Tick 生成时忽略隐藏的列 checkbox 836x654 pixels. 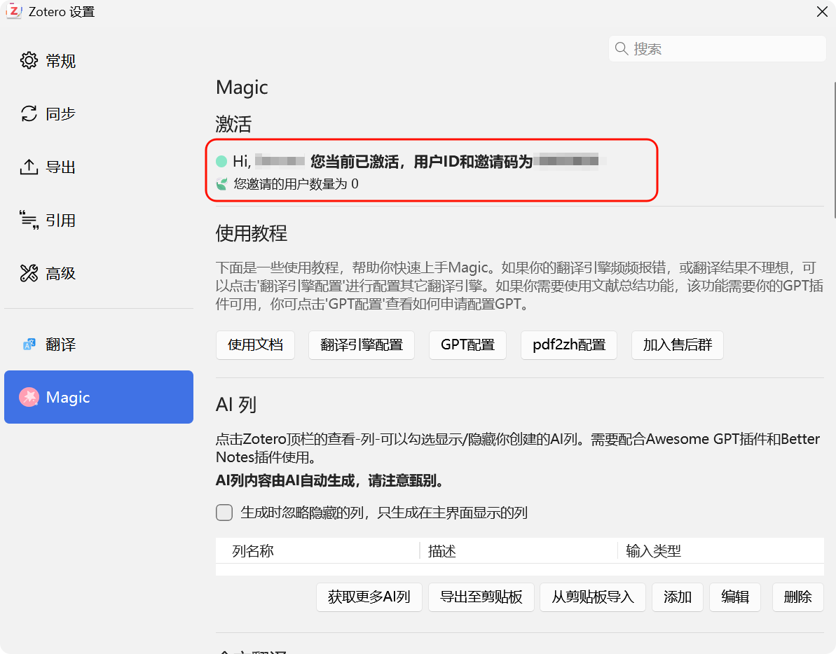pos(224,513)
